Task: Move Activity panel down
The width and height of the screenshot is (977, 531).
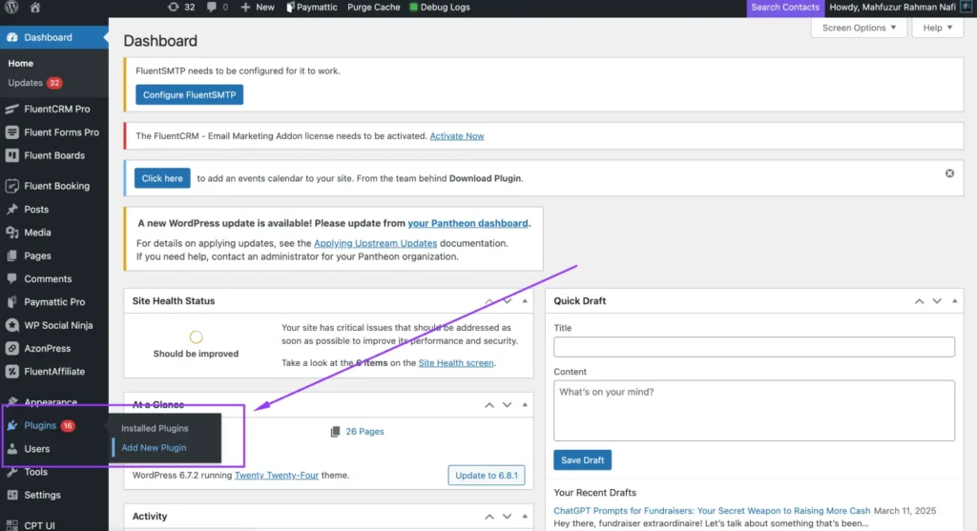Action: (x=508, y=516)
